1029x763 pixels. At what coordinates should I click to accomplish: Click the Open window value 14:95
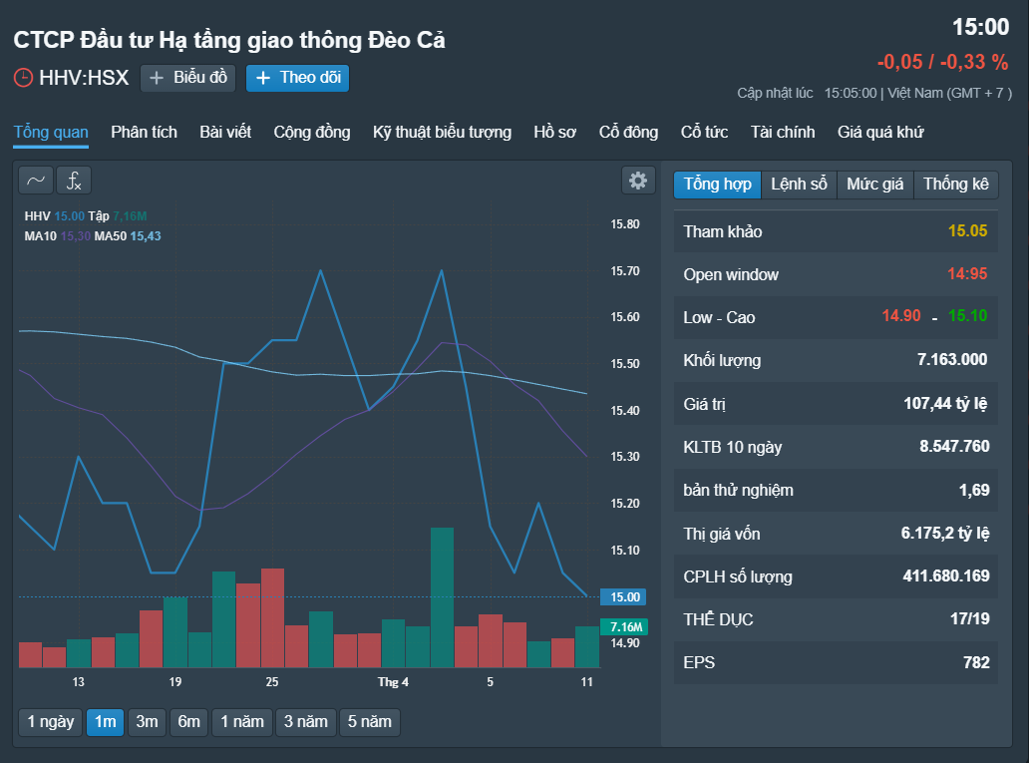pyautogui.click(x=967, y=274)
